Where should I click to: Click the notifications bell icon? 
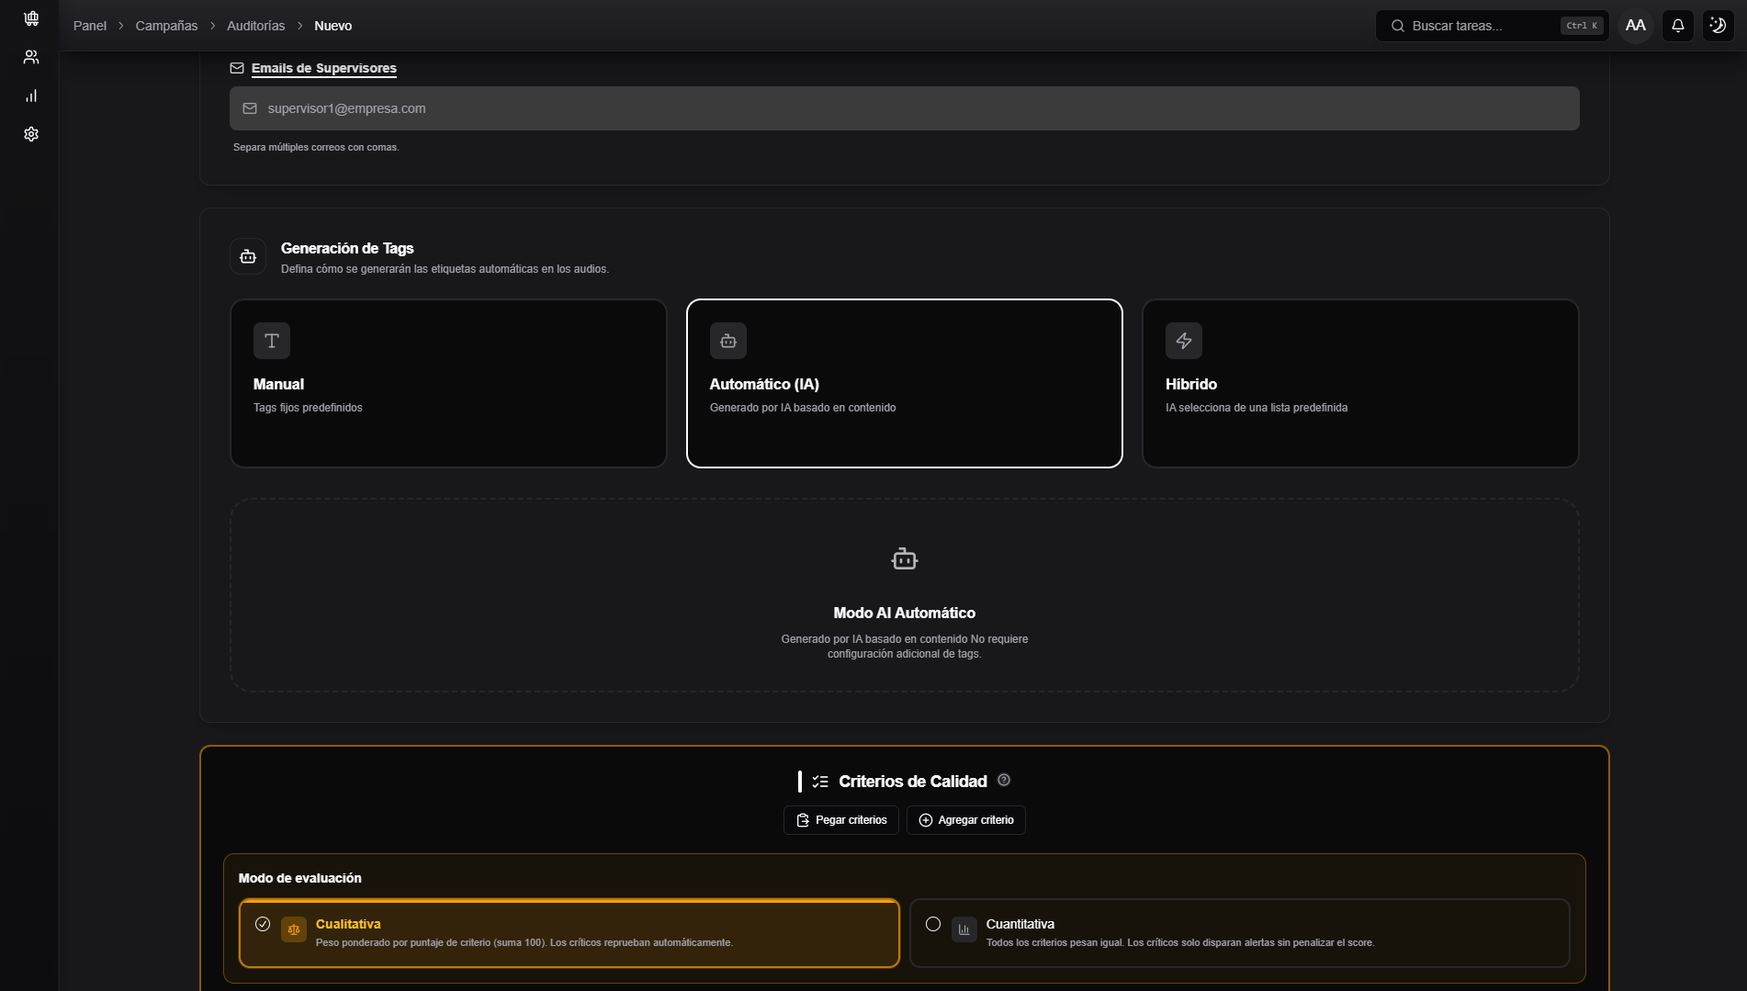1677,26
